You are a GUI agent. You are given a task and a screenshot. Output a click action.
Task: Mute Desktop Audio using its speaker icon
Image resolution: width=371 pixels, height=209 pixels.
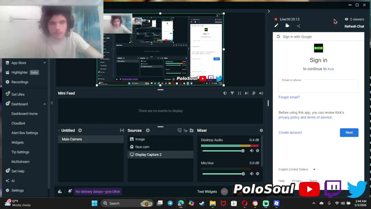coord(252,151)
